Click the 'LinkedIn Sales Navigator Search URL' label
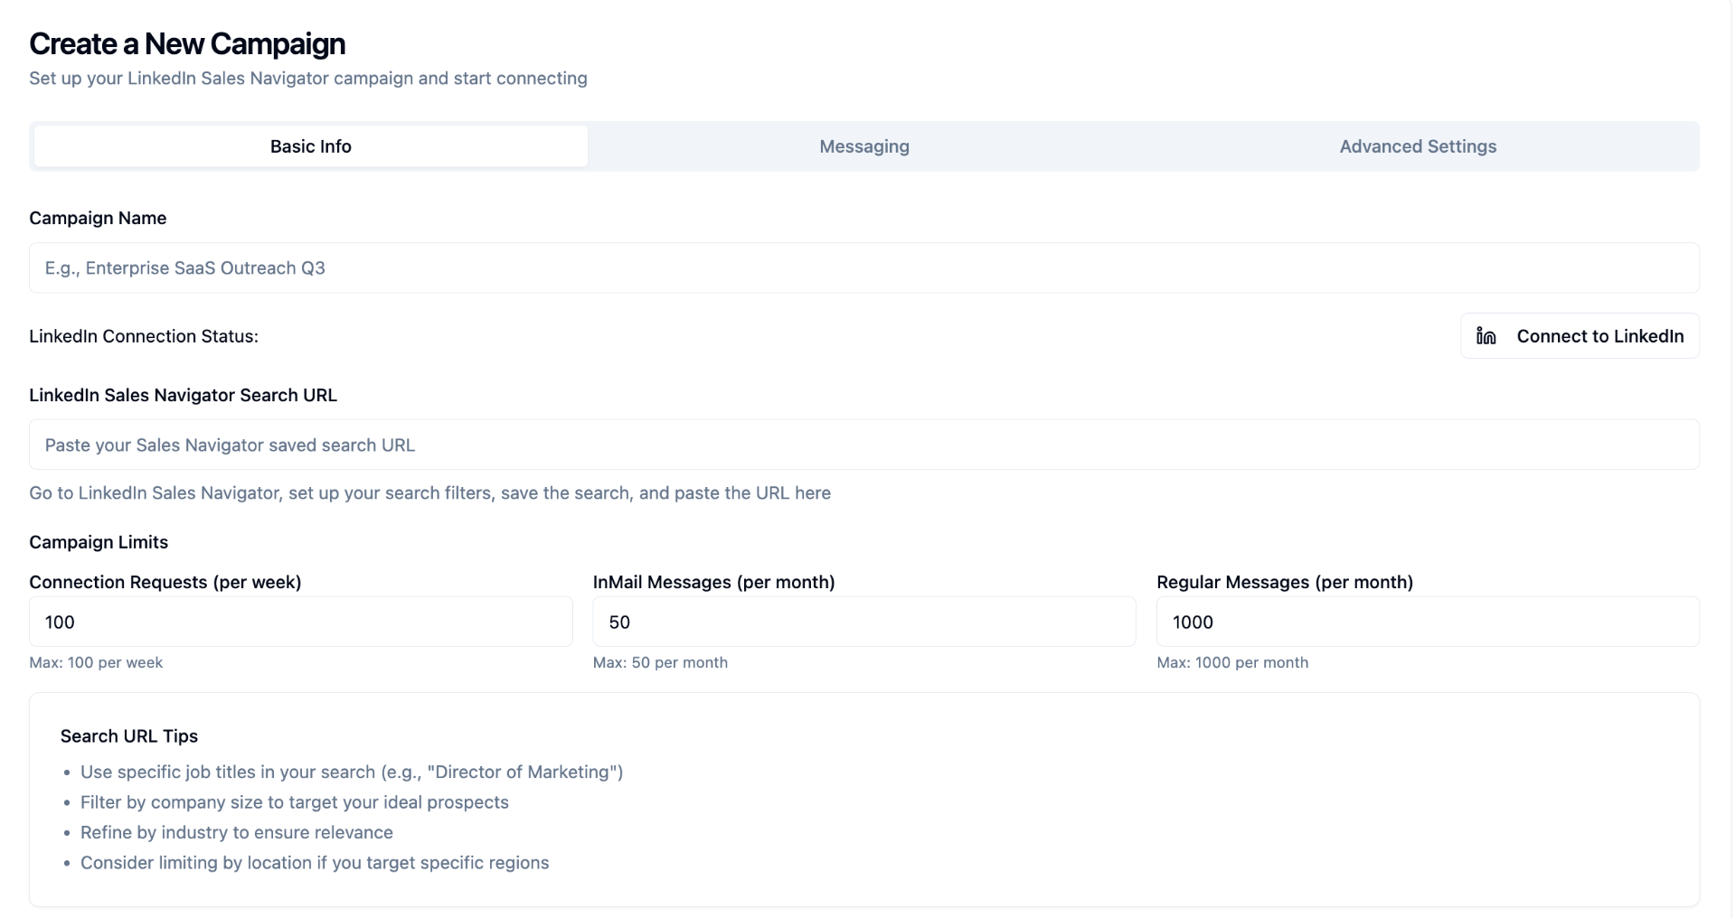This screenshot has height=918, width=1736. click(x=183, y=395)
